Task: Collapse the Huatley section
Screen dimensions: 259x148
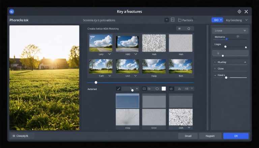Action: point(245,62)
